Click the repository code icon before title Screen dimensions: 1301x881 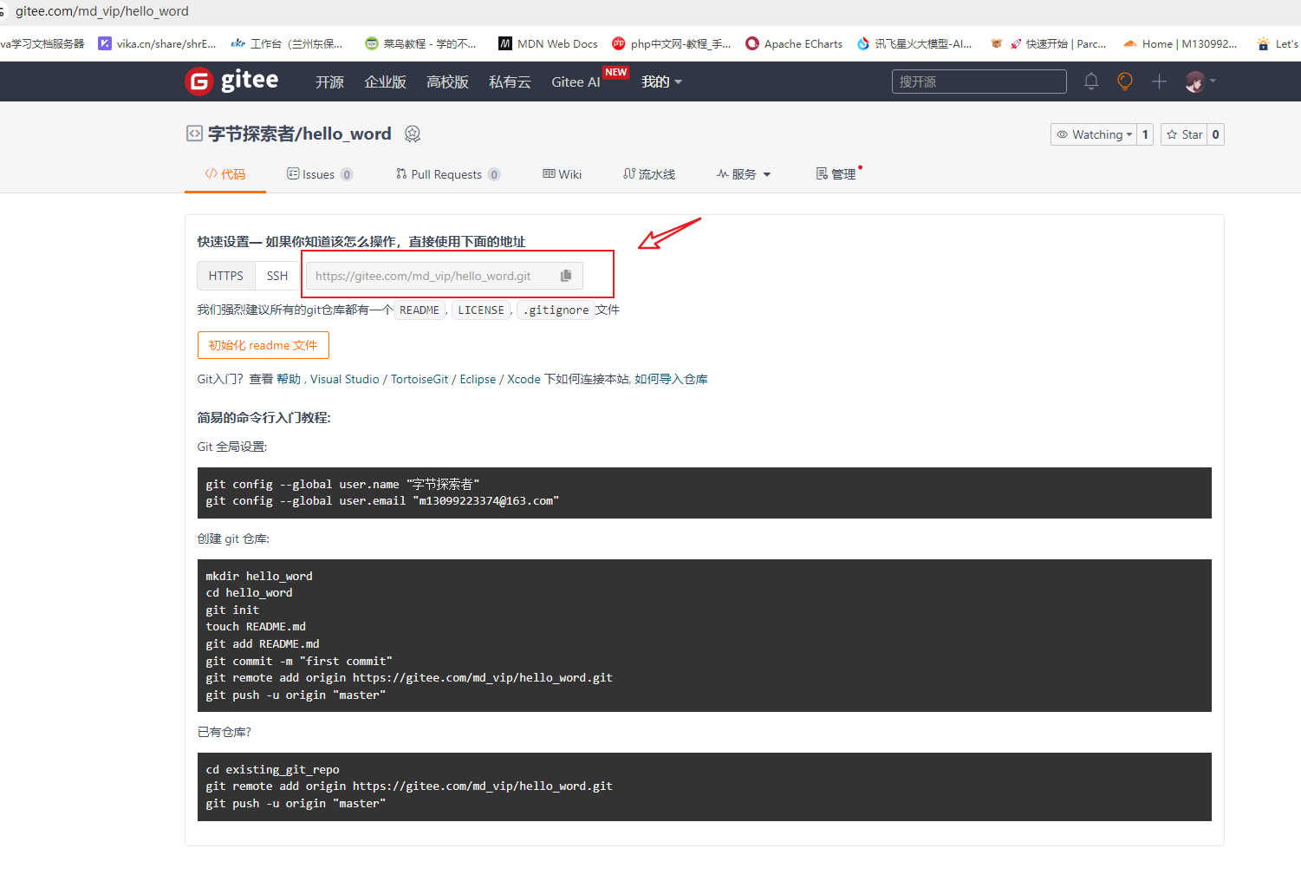[194, 134]
